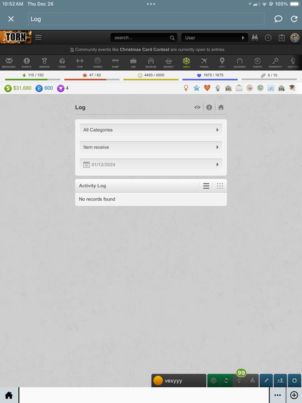302x403 pixels.
Task: Click the nerve bar 47 / 62
Action: pos(92,76)
